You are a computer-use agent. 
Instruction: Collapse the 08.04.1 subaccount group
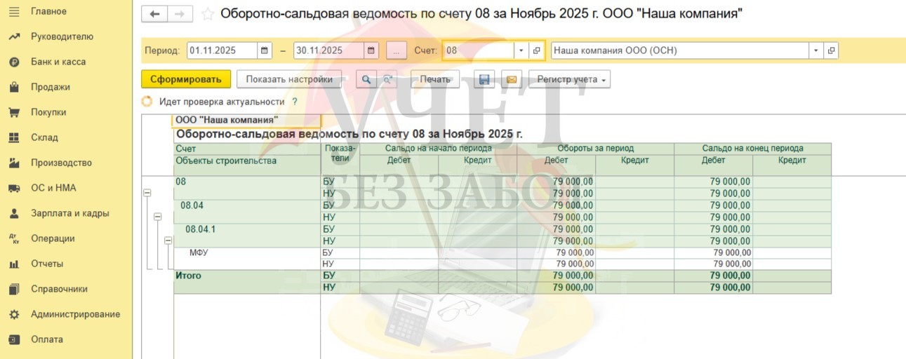tap(168, 241)
